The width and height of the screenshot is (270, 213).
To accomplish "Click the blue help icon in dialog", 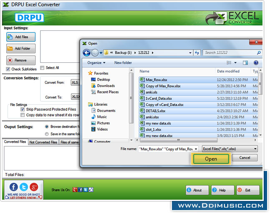I will coord(256,63).
